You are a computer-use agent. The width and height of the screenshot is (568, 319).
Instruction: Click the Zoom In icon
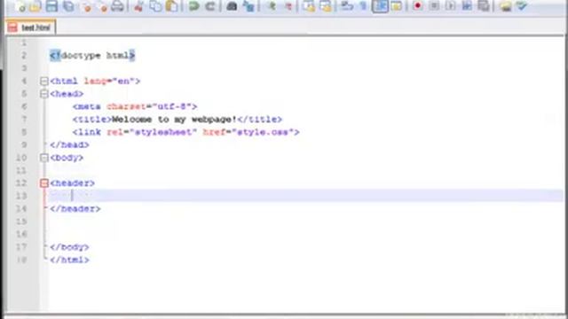click(x=272, y=6)
